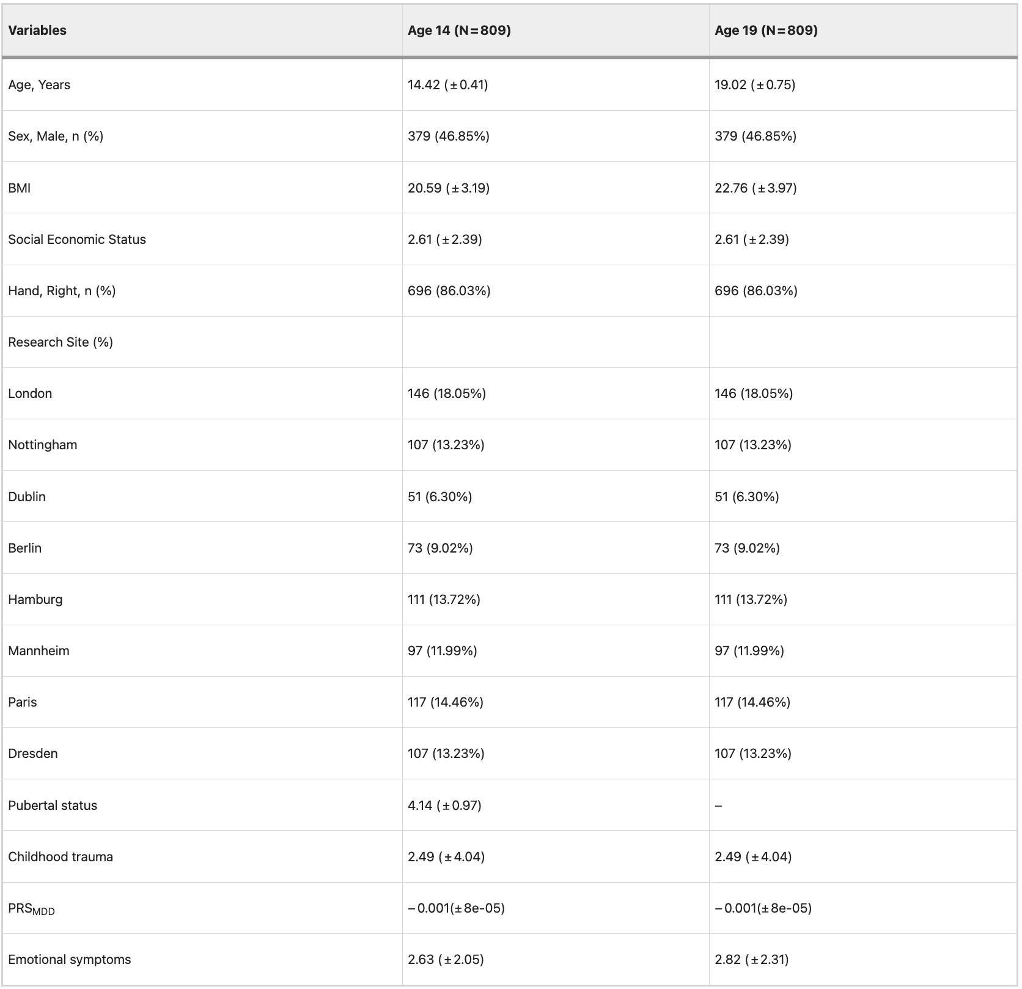The image size is (1022, 989).
Task: Select the Age 14 (N=809) header
Action: coord(459,31)
